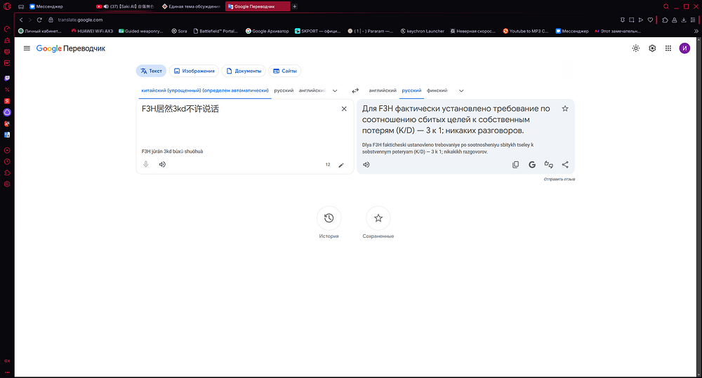This screenshot has height=378, width=702.
Task: Open the Easy Setup menu icon
Action: pos(693,20)
